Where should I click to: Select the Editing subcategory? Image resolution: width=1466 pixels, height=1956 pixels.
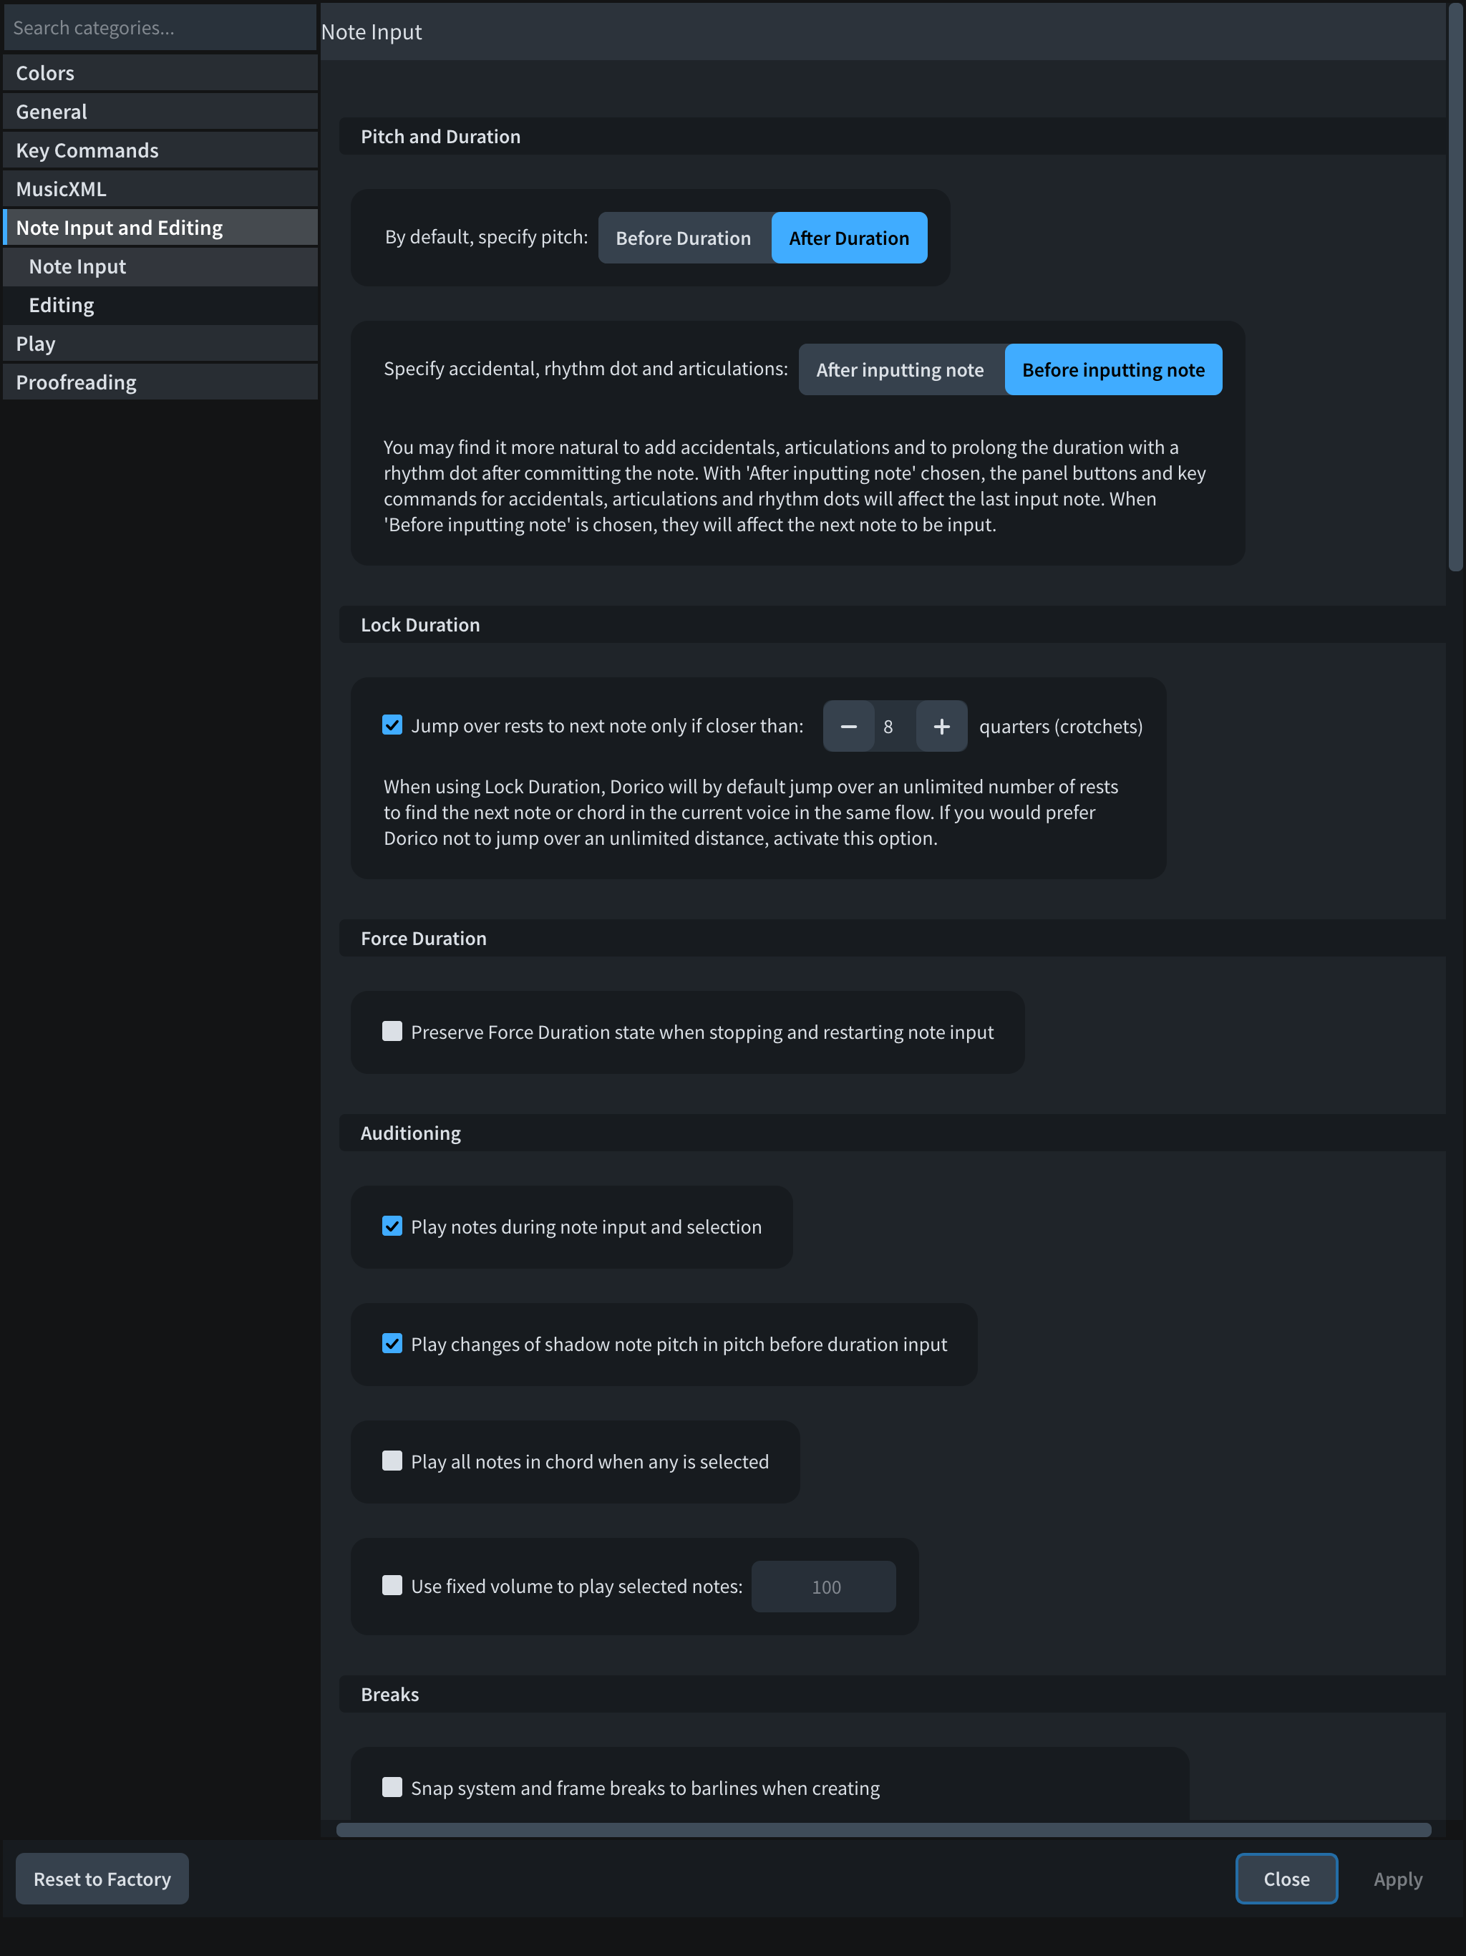coord(159,305)
